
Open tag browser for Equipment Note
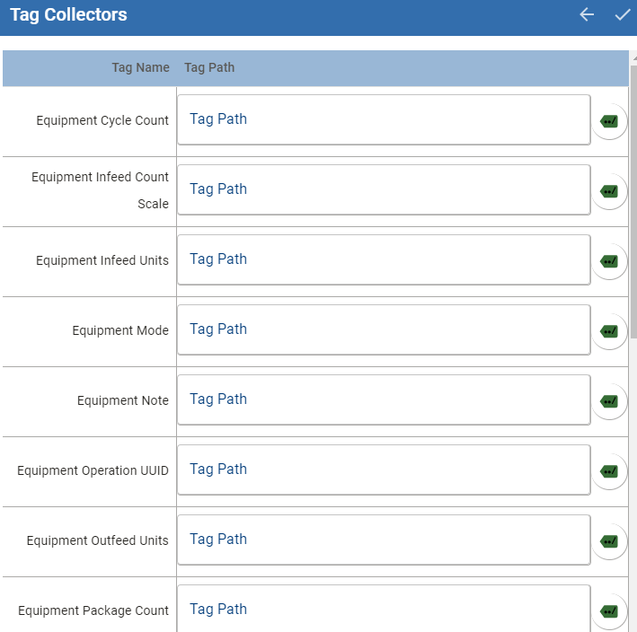[x=609, y=401]
